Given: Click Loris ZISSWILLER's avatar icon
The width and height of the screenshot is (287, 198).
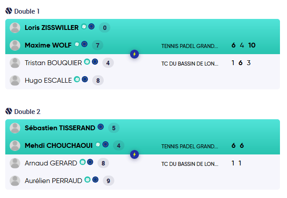Looking at the screenshot, I should coord(15,28).
